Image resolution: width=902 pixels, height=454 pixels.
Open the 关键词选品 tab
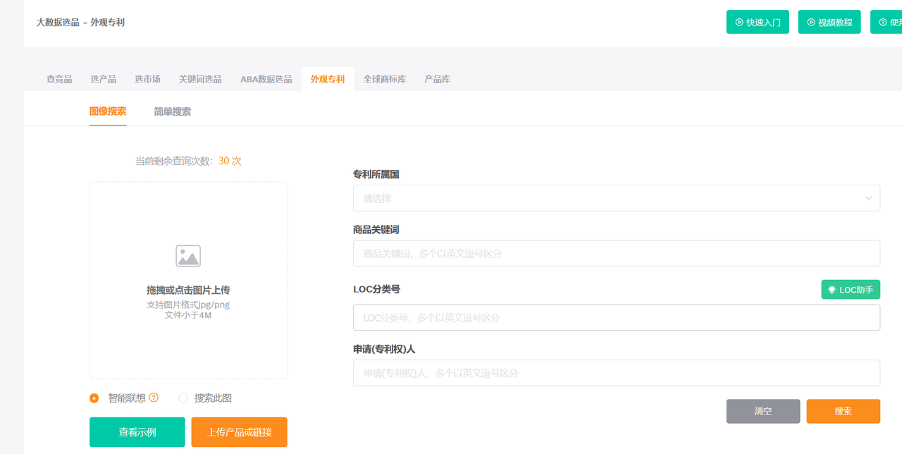click(x=200, y=79)
